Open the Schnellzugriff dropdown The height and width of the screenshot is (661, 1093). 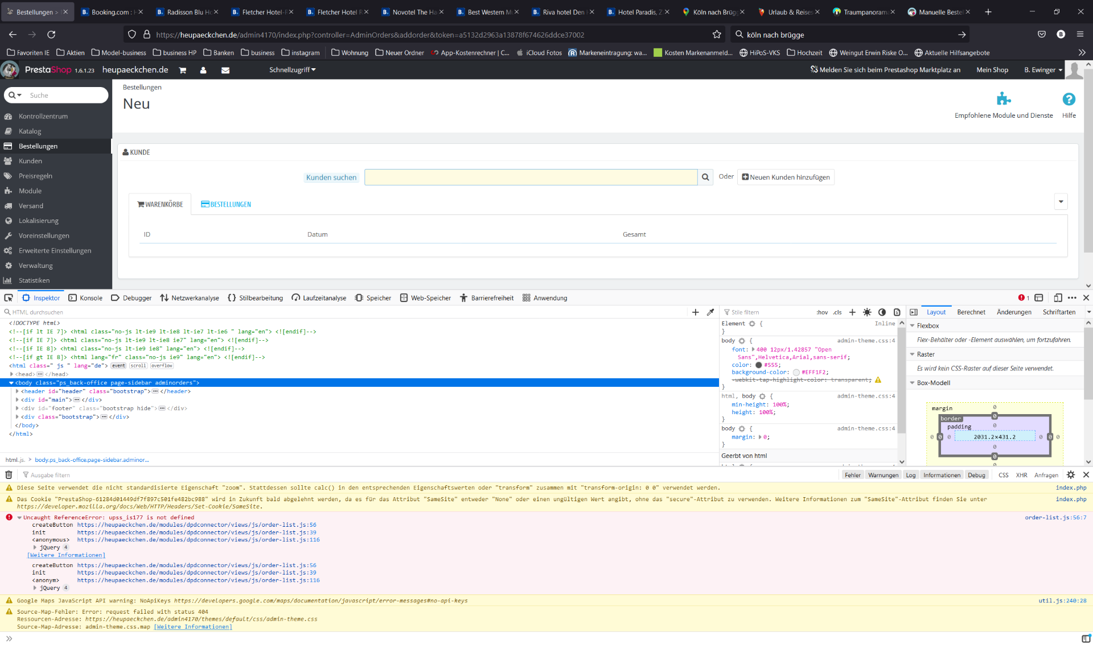click(292, 70)
